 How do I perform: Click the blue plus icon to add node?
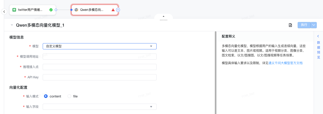[x=118, y=10]
